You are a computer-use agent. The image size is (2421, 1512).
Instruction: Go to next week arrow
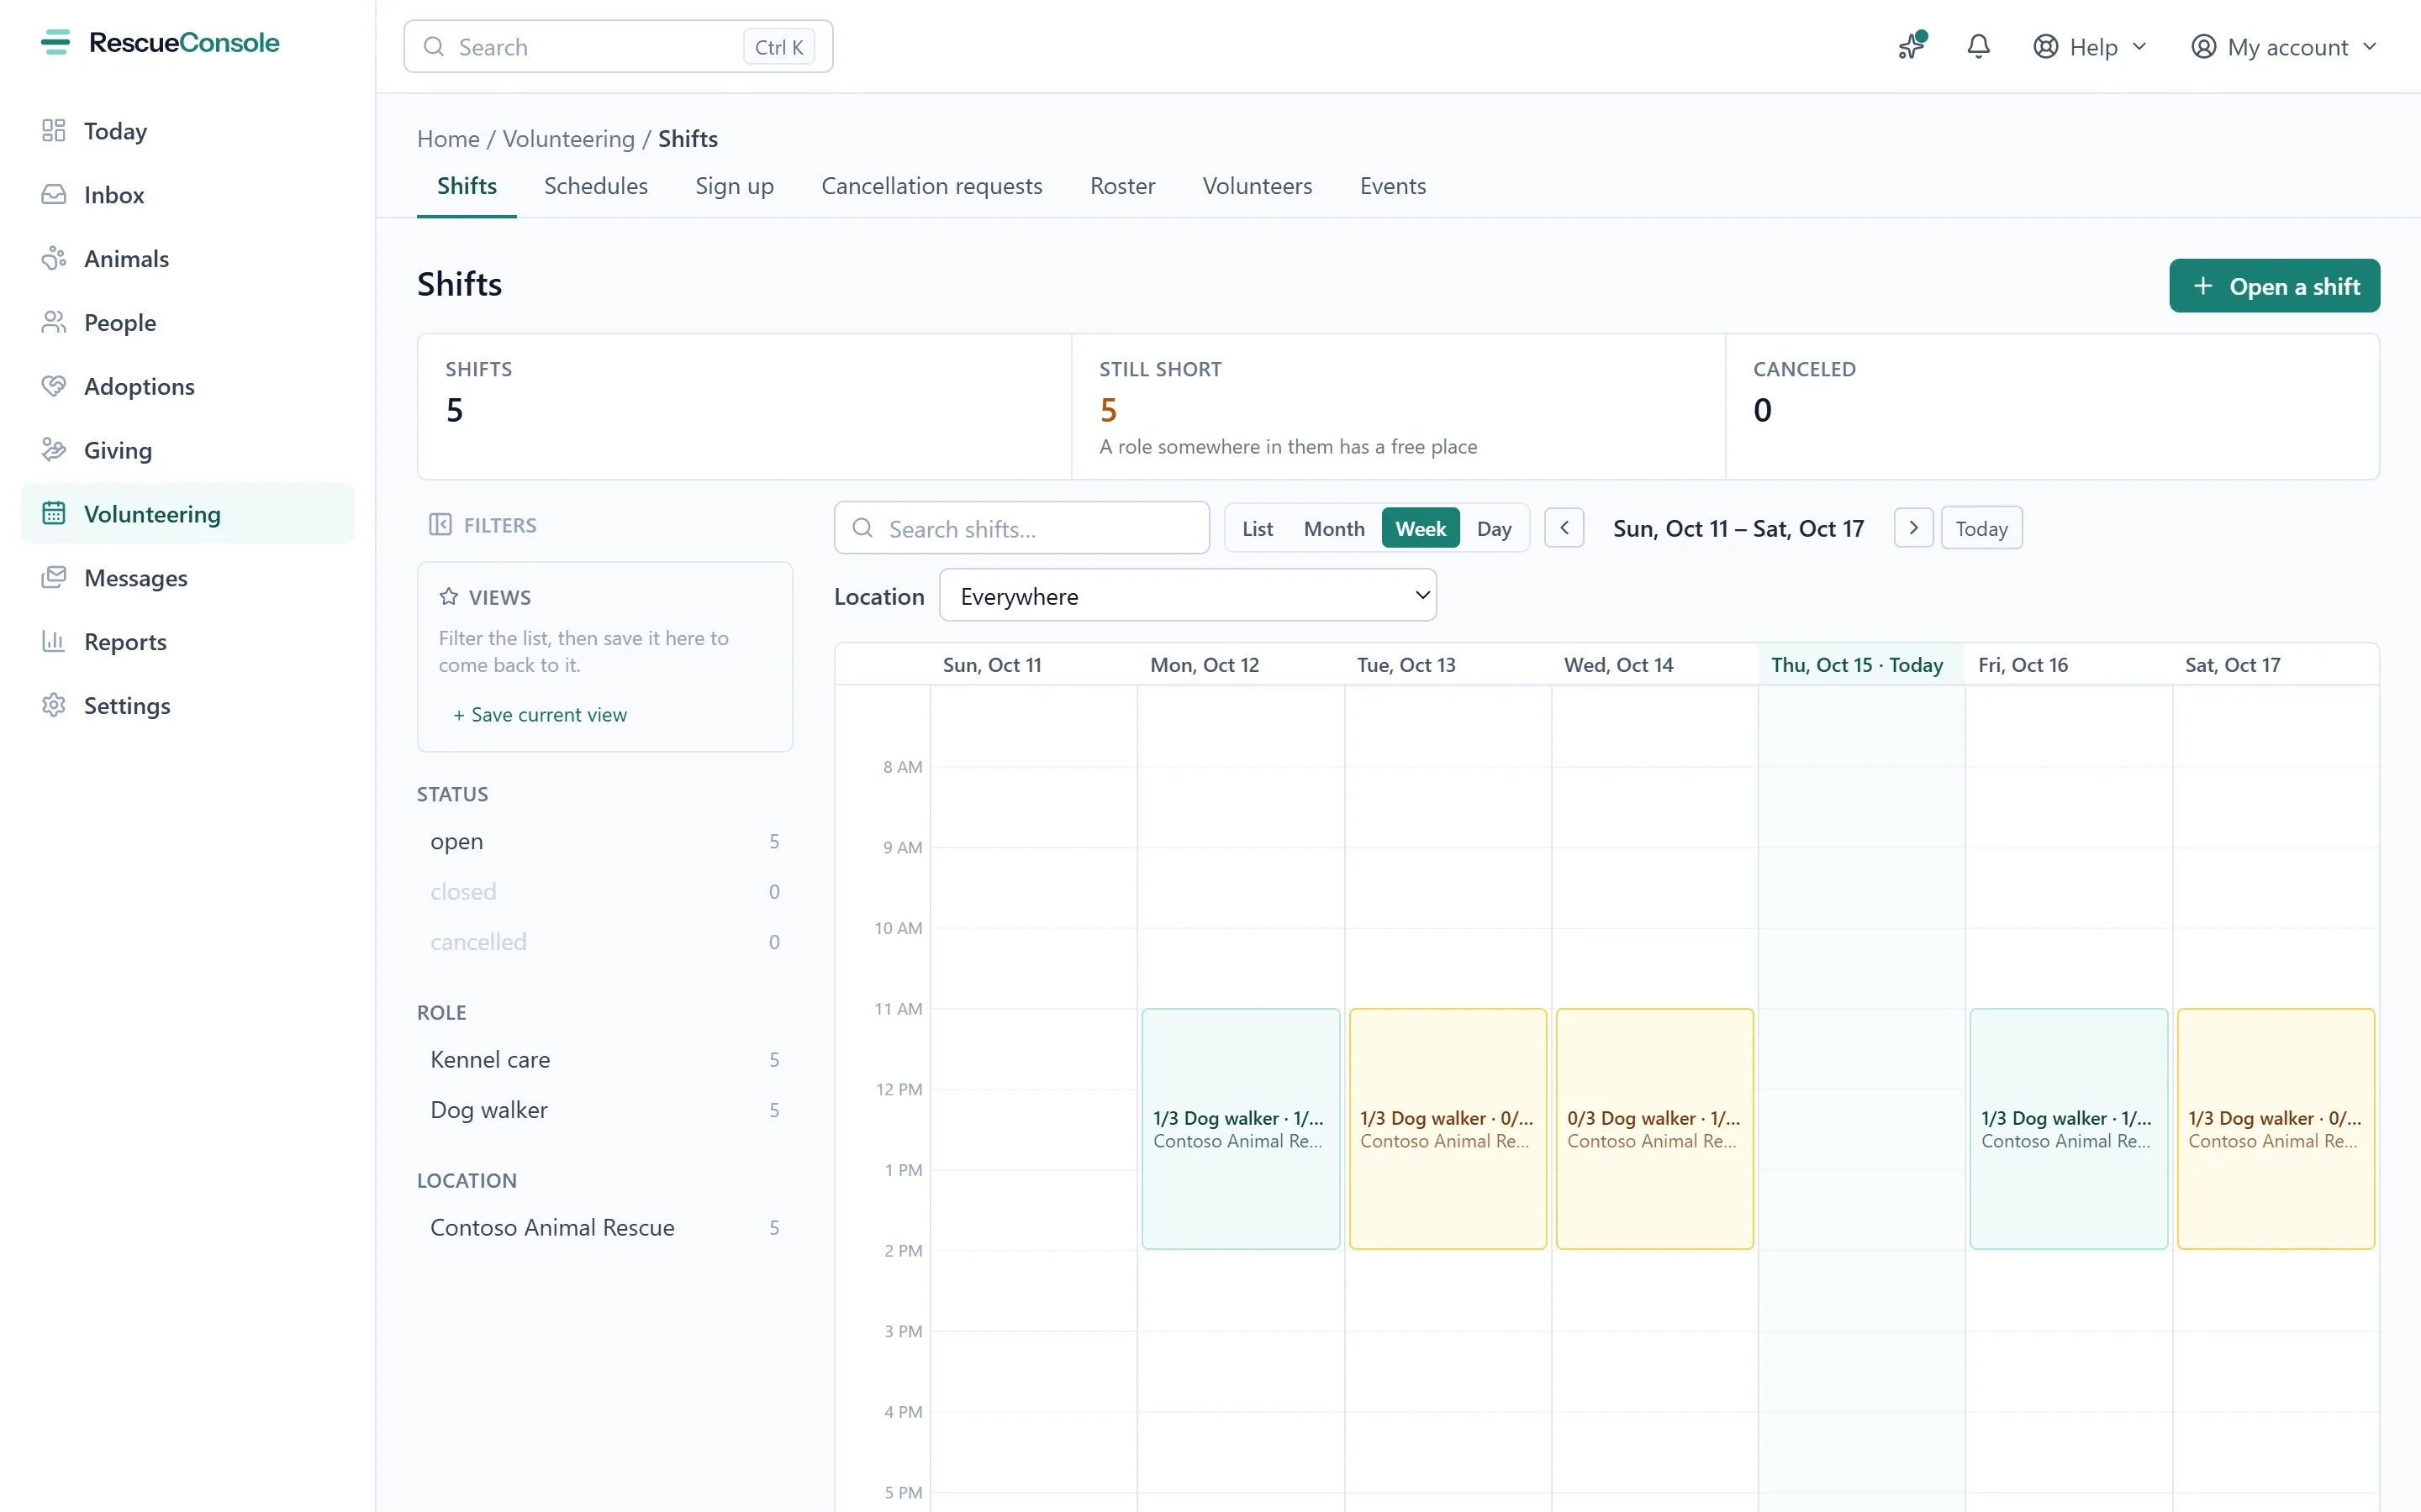point(1912,528)
